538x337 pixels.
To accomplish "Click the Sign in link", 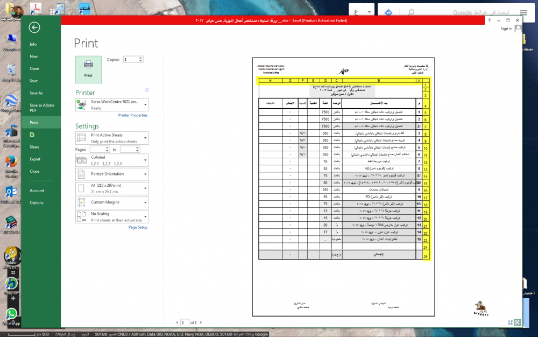I will tap(506, 29).
